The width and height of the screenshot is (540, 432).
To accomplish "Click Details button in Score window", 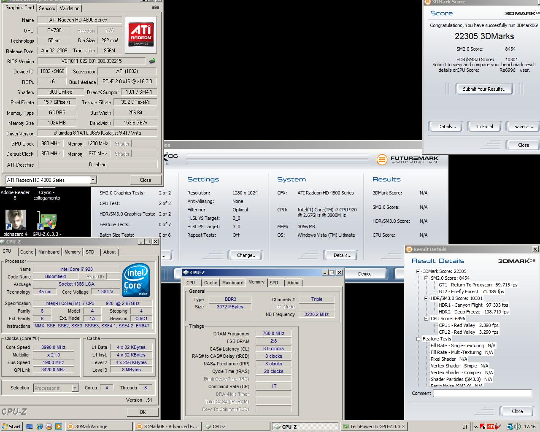I will coord(447,127).
